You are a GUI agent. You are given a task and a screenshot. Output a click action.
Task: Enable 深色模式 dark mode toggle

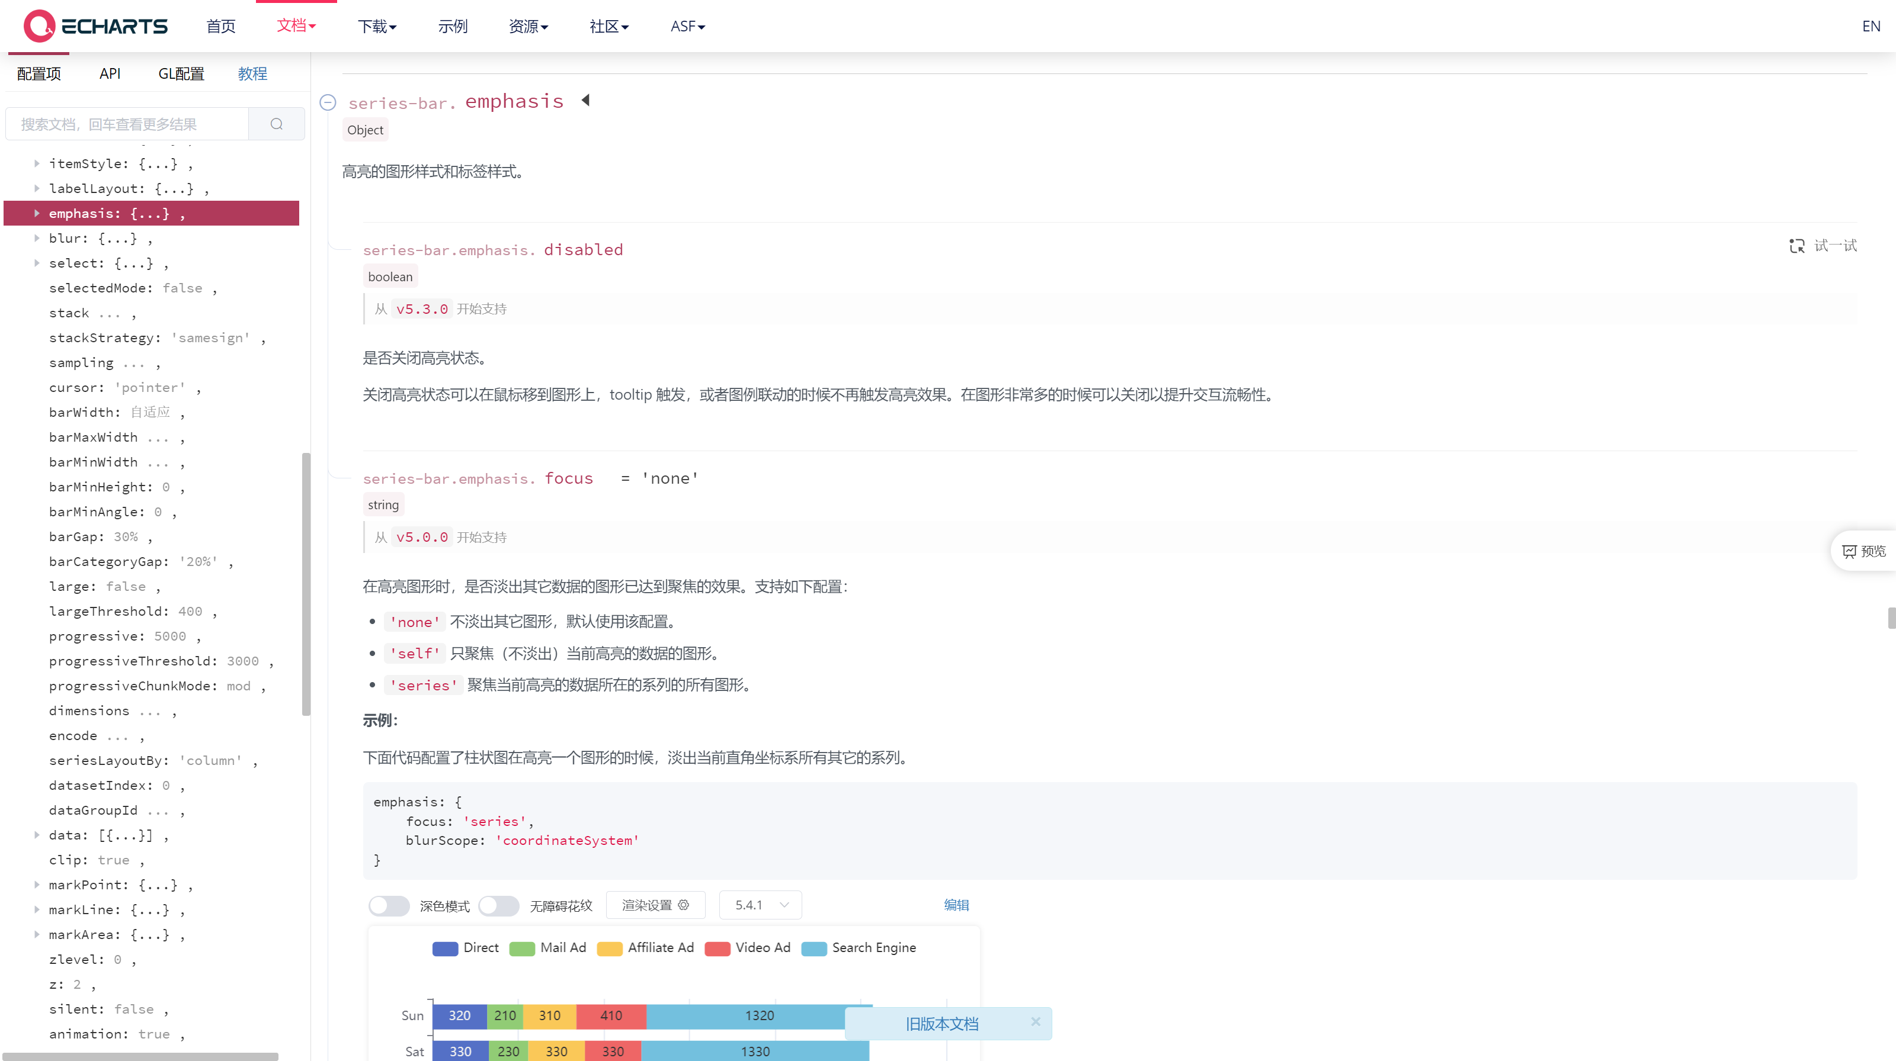coord(389,906)
